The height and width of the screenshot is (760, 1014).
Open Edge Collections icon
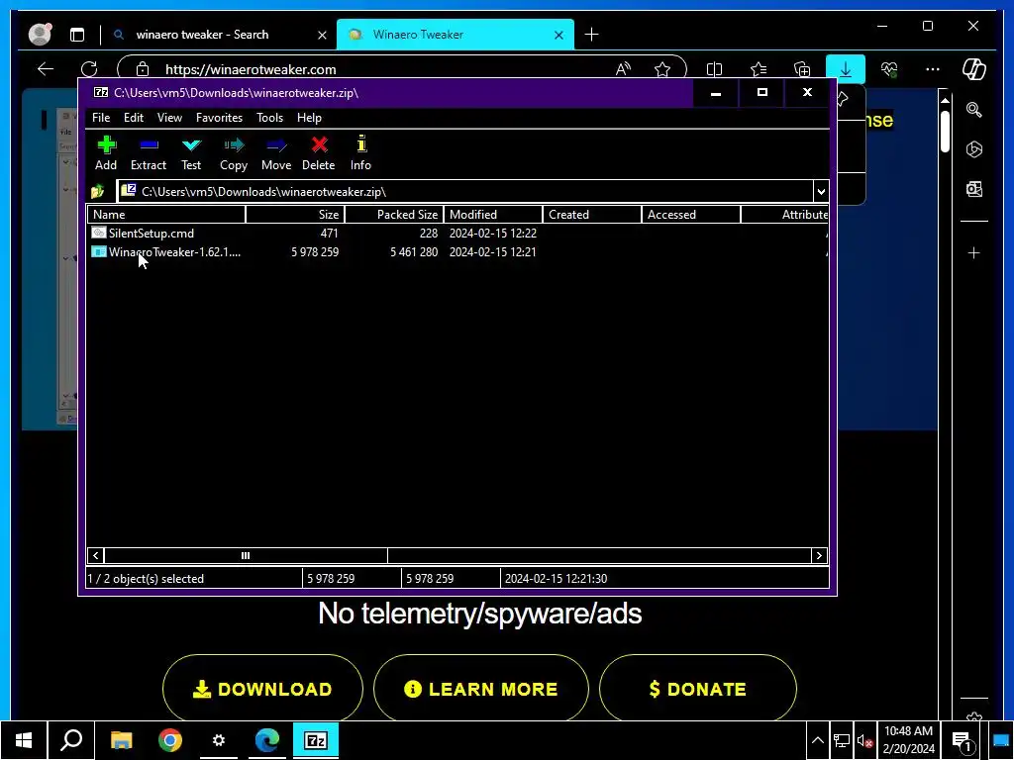coord(802,69)
